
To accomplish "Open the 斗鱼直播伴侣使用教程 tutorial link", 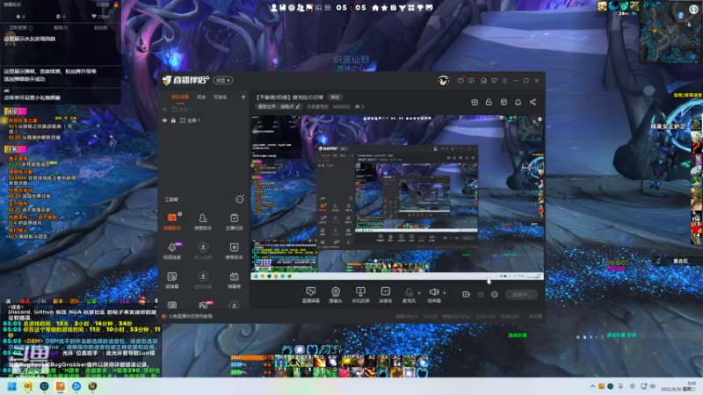I will pos(190,316).
